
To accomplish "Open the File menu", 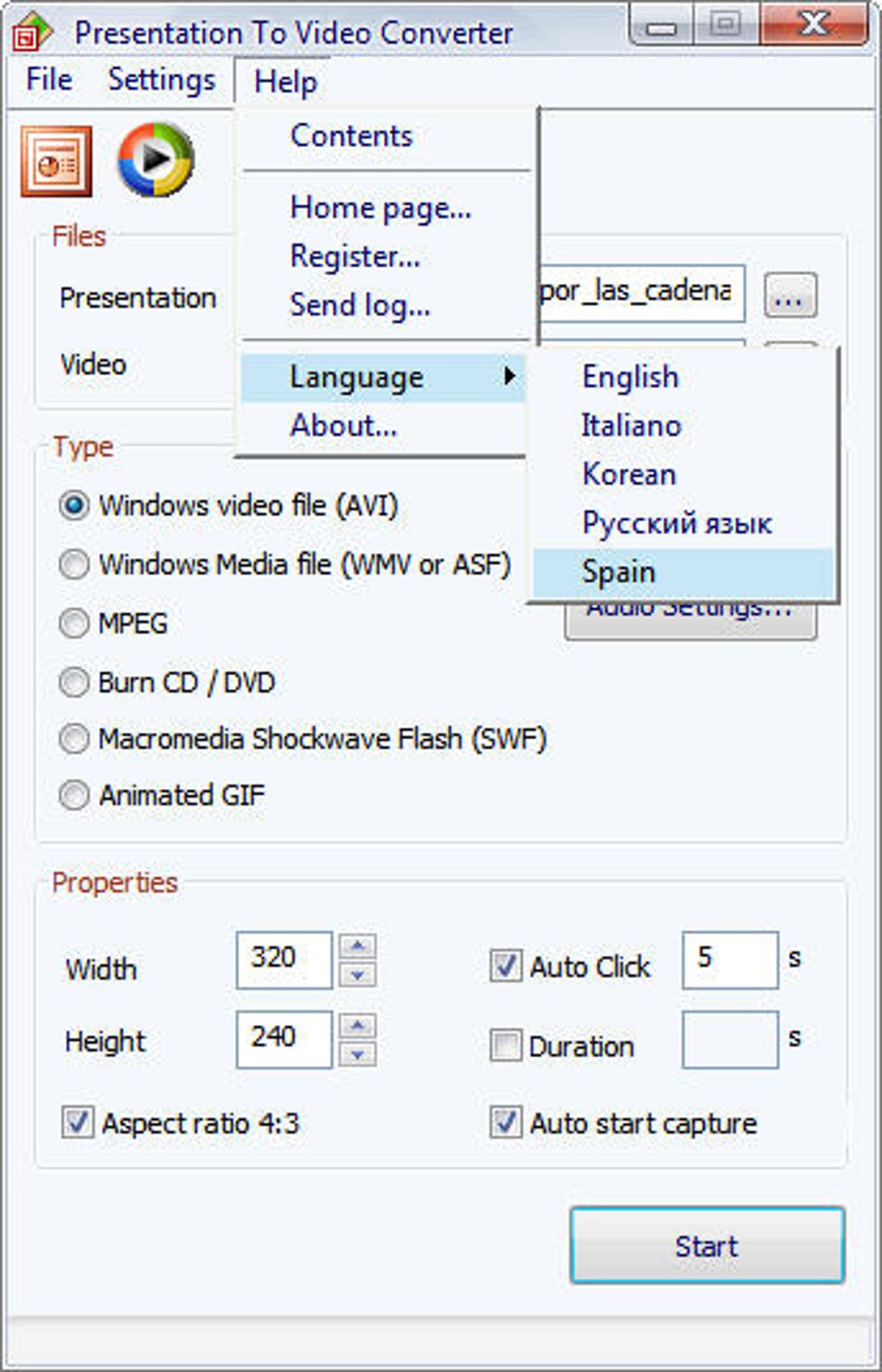I will tap(49, 80).
